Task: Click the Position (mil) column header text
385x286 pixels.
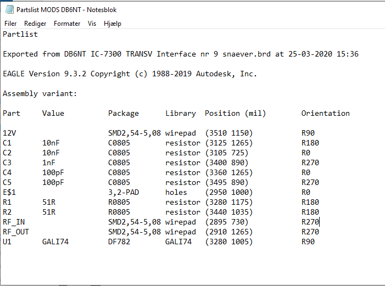Action: point(235,113)
